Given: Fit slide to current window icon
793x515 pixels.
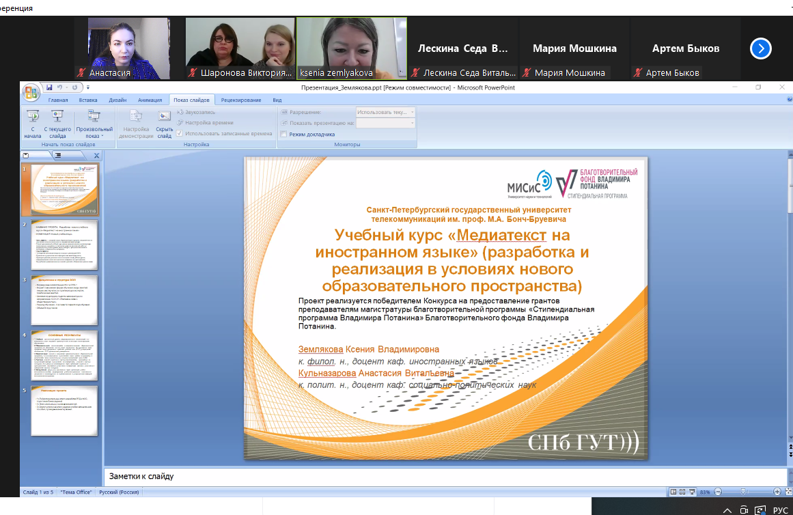Looking at the screenshot, I should pyautogui.click(x=788, y=492).
